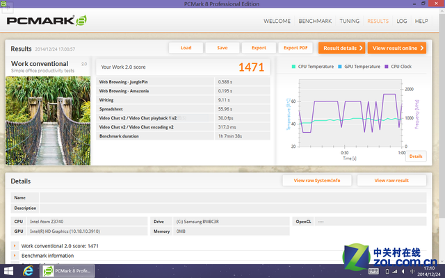Viewport: 445px width, 278px height.
Task: Click the Web Browsing - JunglePin row
Action: coord(183,82)
